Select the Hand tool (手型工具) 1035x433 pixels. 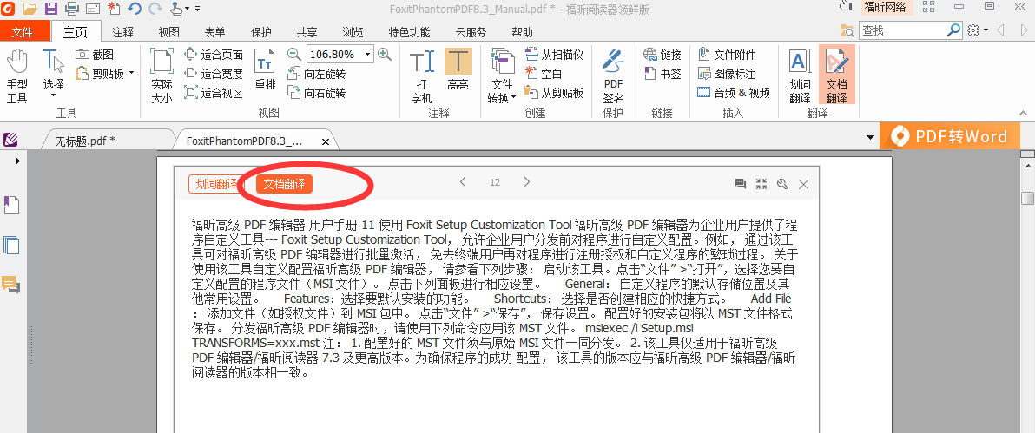tap(17, 76)
